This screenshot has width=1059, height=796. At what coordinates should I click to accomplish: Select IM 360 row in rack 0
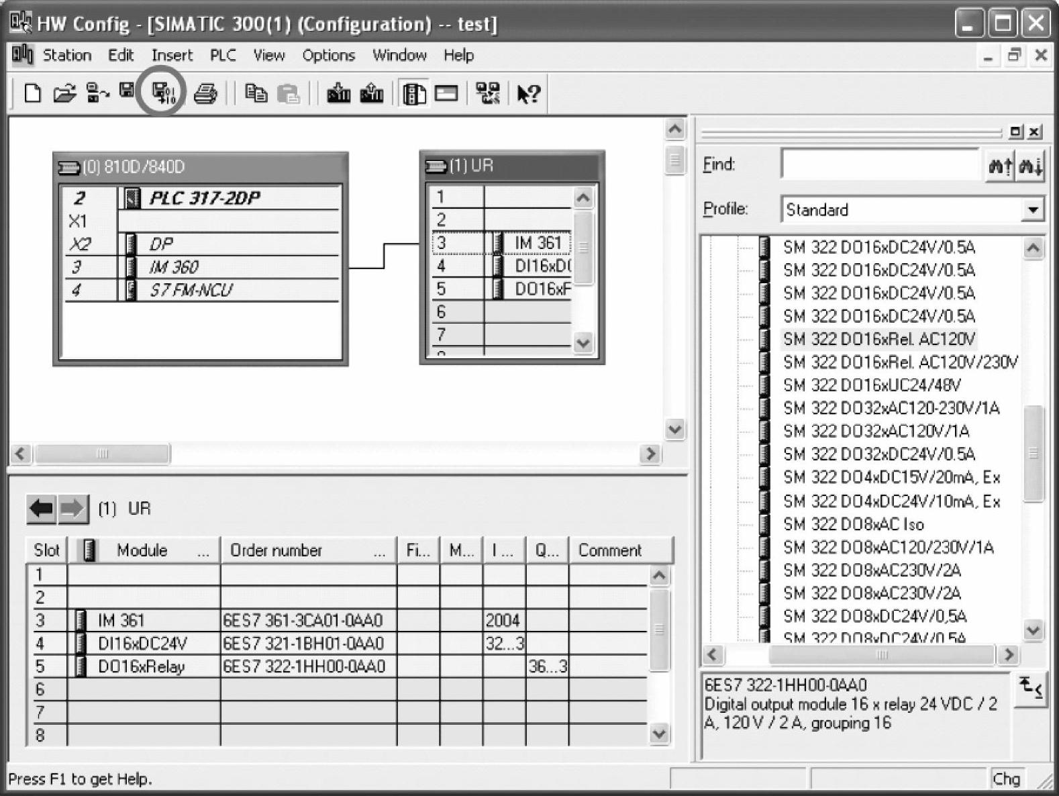[201, 267]
